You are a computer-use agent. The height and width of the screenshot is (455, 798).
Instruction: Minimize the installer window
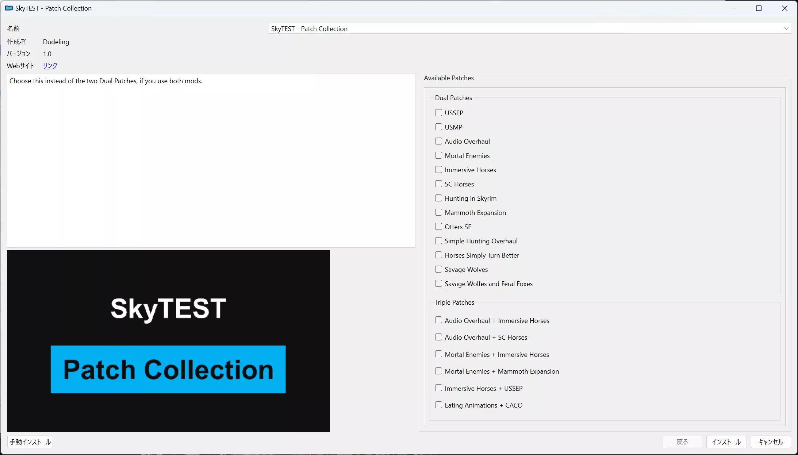[733, 8]
